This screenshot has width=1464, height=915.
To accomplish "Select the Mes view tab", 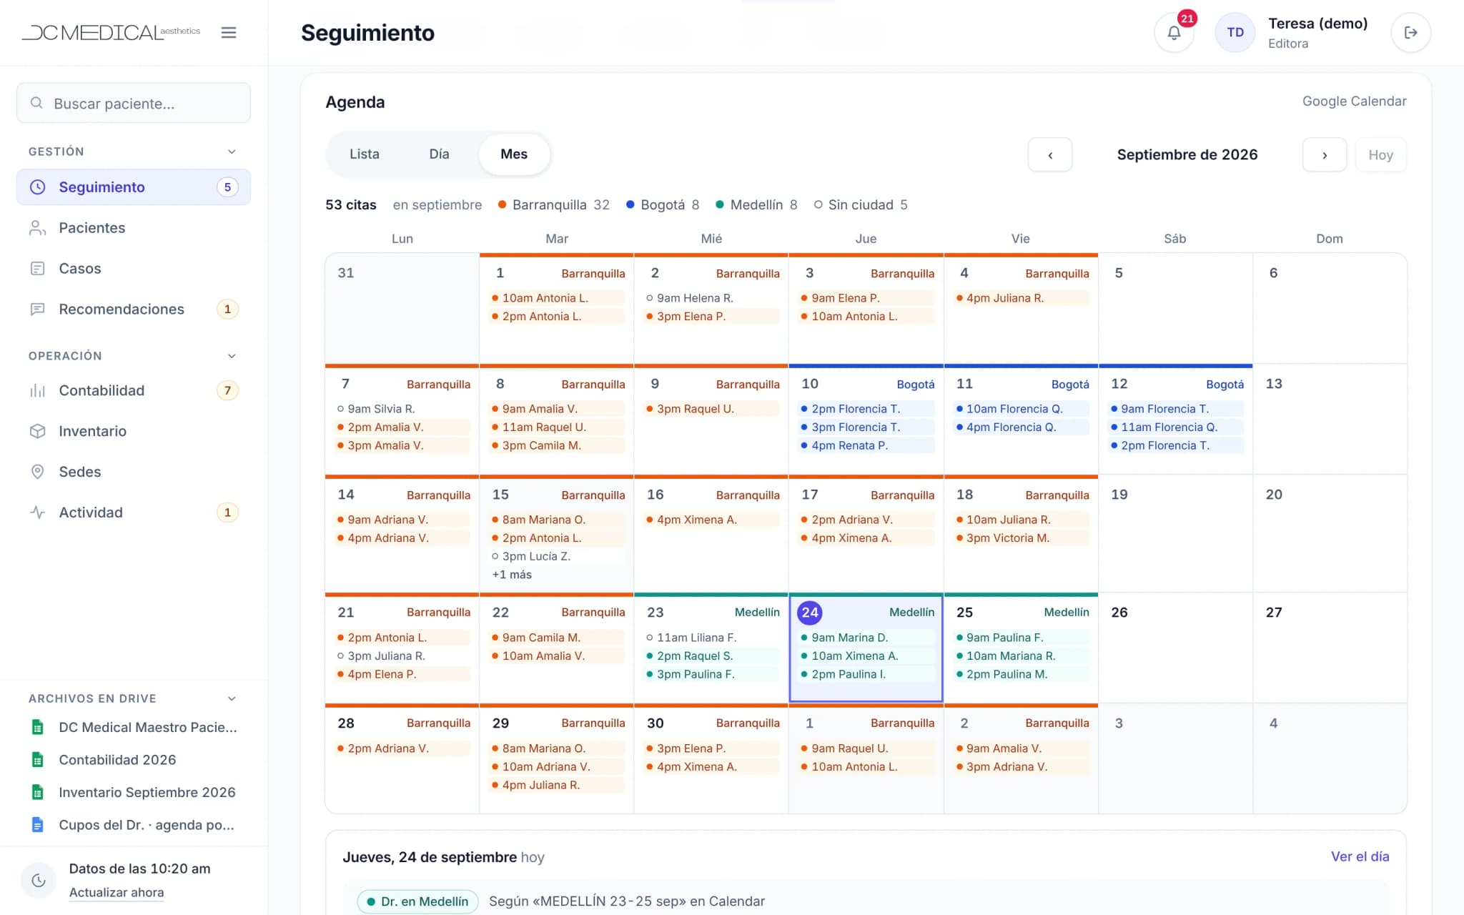I will [514, 154].
